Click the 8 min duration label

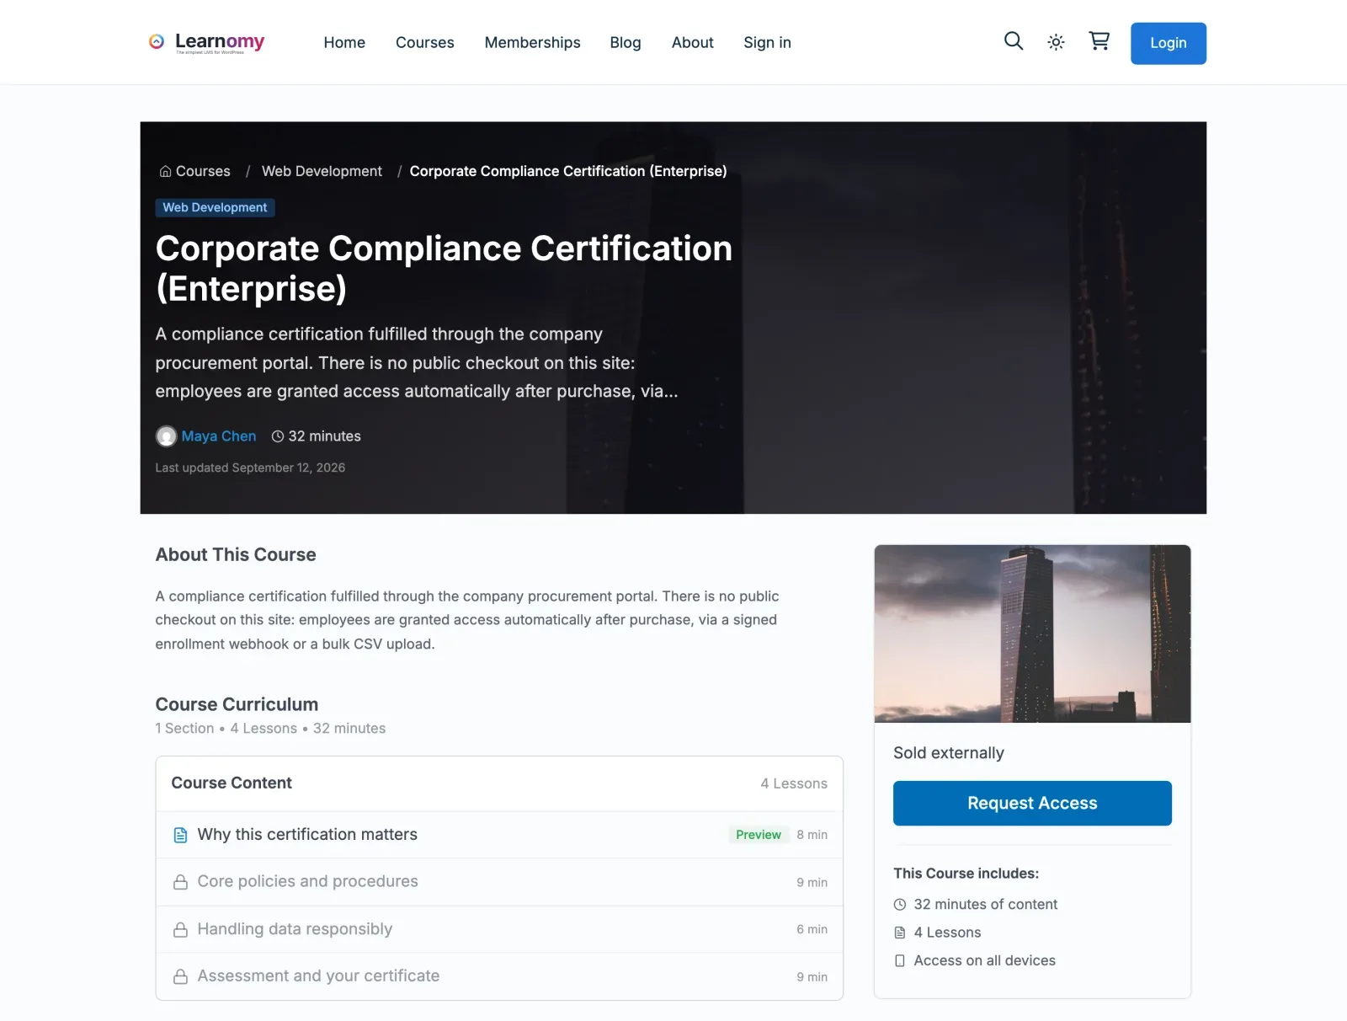812,835
